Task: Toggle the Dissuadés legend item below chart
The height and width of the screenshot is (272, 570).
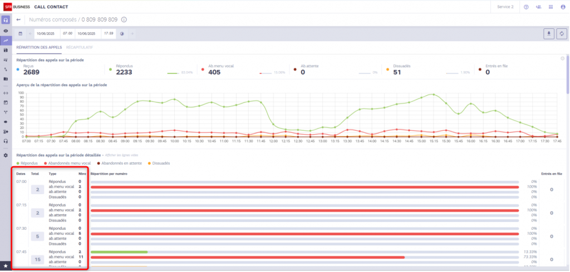Action: click(159, 164)
